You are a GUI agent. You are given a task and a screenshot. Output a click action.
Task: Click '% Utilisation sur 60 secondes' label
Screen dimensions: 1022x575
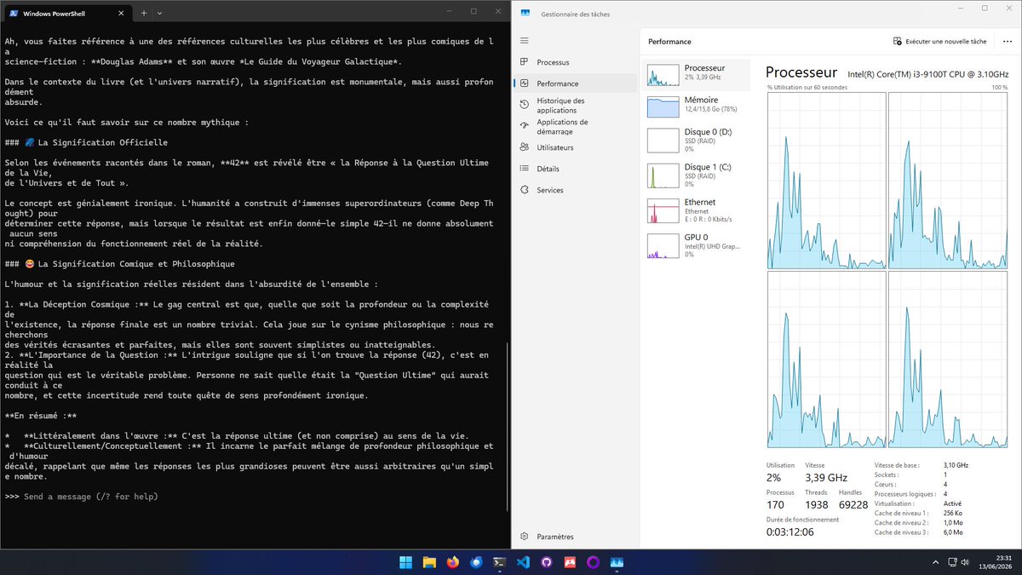pyautogui.click(x=807, y=88)
